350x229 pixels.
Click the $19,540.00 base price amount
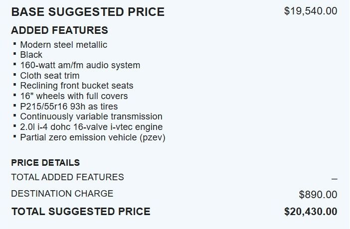(310, 11)
